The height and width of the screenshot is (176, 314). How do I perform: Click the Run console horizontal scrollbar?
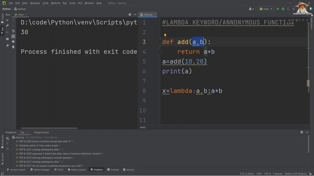pyautogui.click(x=49, y=128)
